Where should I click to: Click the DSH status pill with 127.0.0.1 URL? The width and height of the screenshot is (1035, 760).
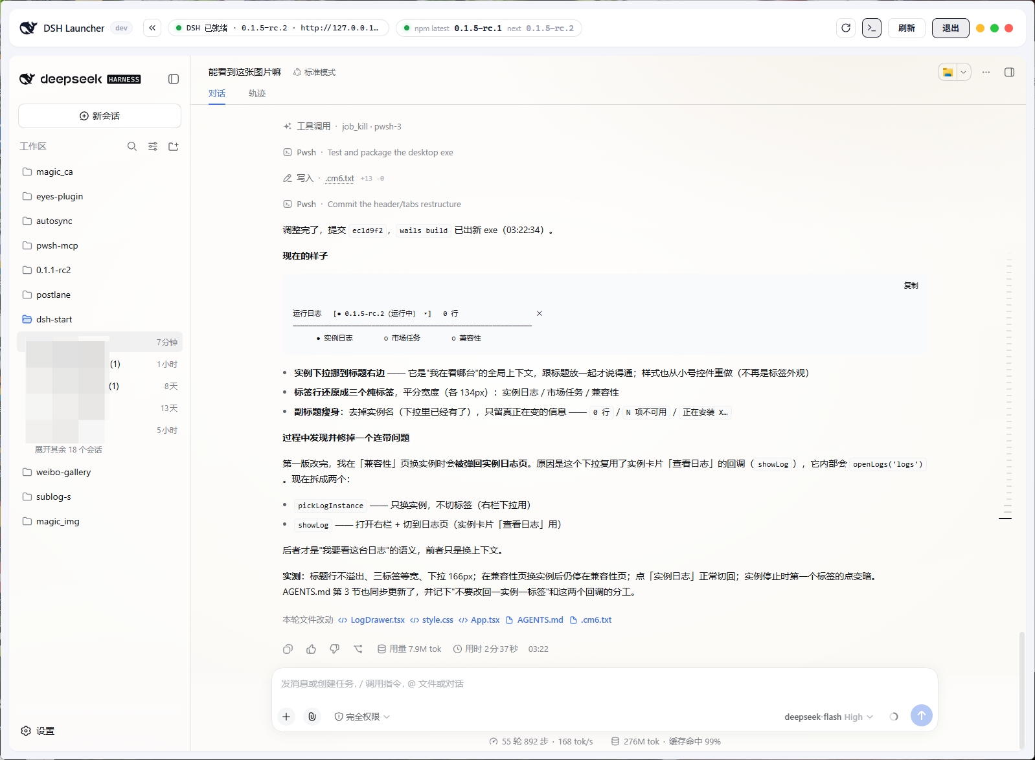point(279,28)
